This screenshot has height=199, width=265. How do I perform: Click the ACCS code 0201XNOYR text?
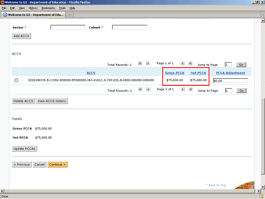pos(91,80)
